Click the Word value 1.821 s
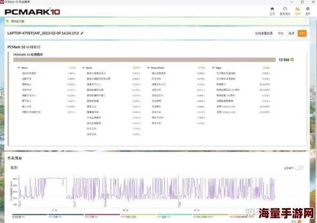This screenshot has height=223, width=317. (x=72, y=74)
